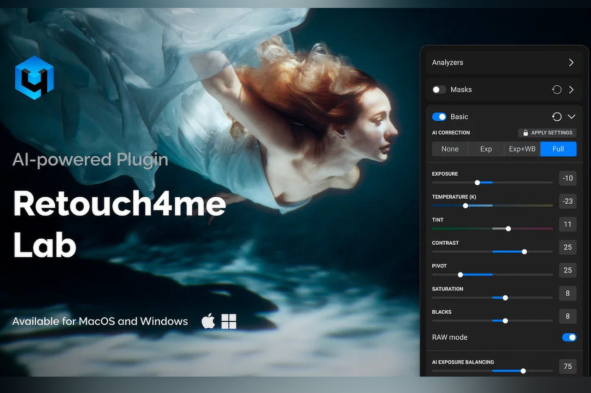This screenshot has width=591, height=393.
Task: Turn off RAW mode switch
Action: point(569,337)
